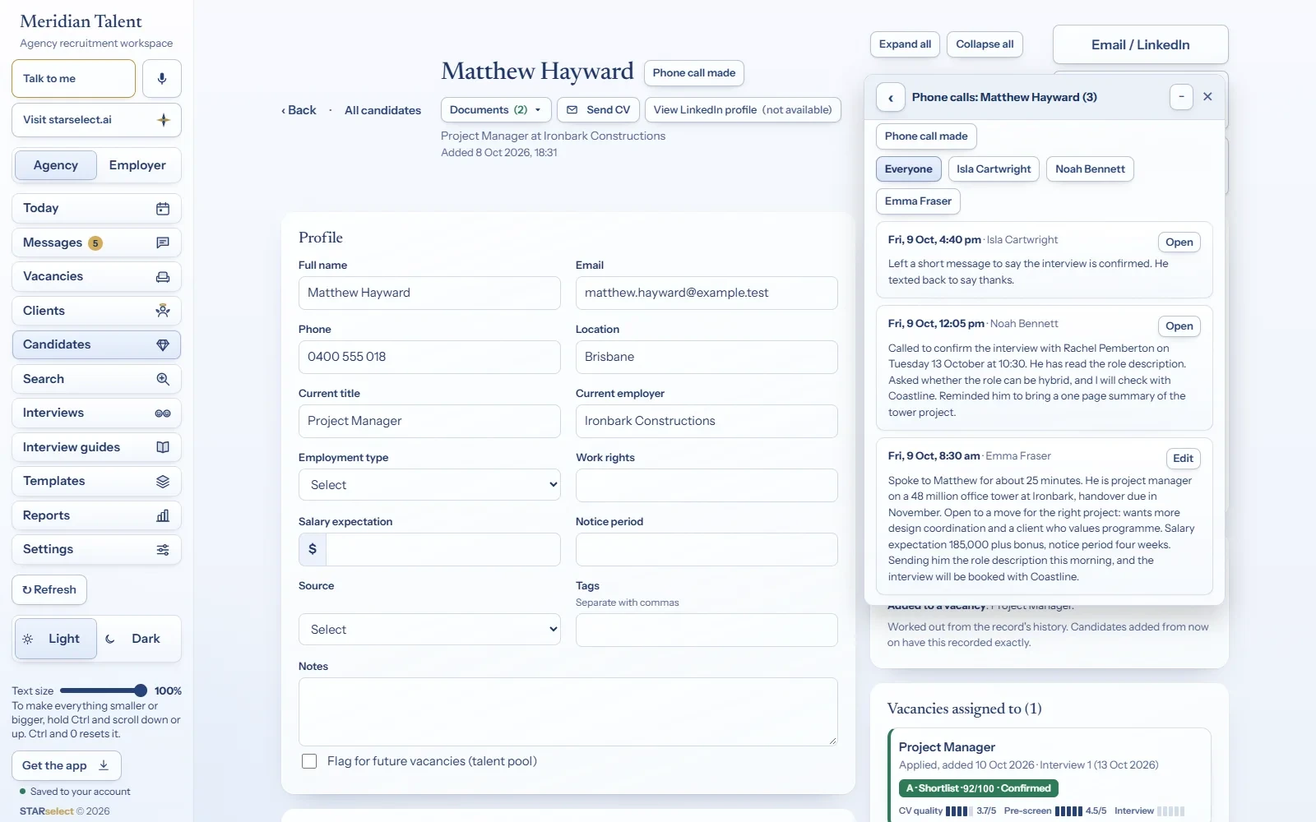Click into the Notes text area
Screen dimensions: 1316x822
point(568,712)
